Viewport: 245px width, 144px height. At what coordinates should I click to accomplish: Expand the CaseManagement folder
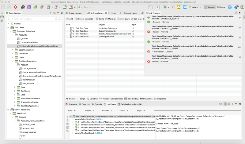pos(13,50)
